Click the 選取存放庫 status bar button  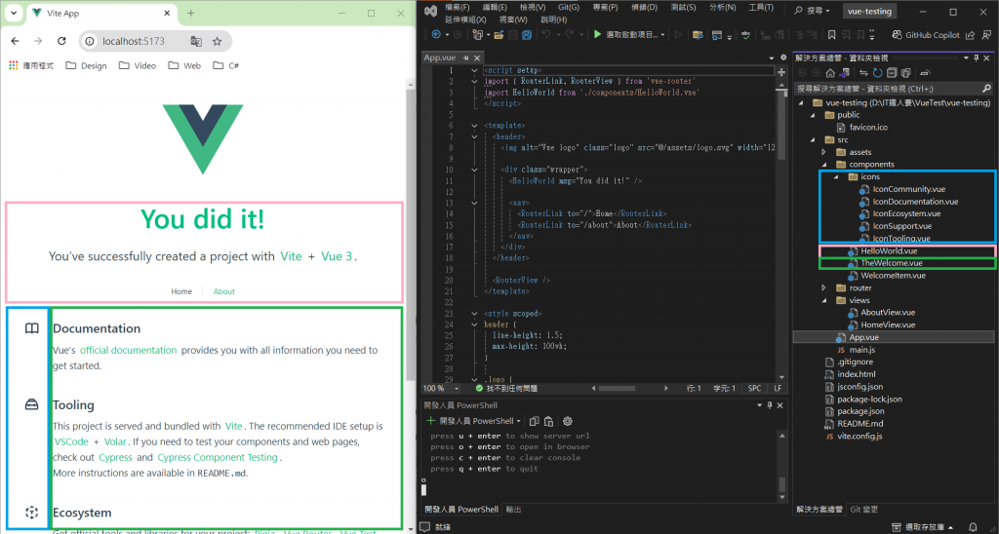point(925,527)
